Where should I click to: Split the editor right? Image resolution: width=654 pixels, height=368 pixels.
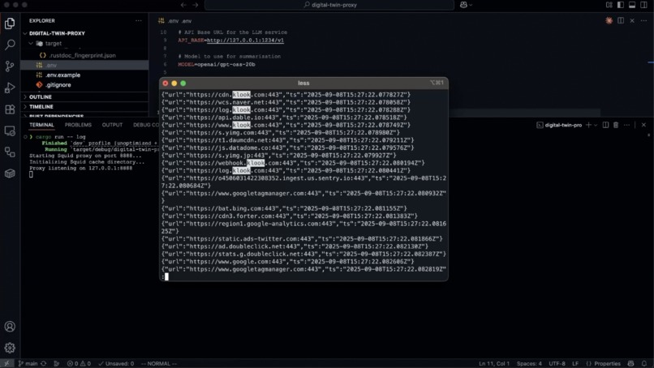[621, 20]
